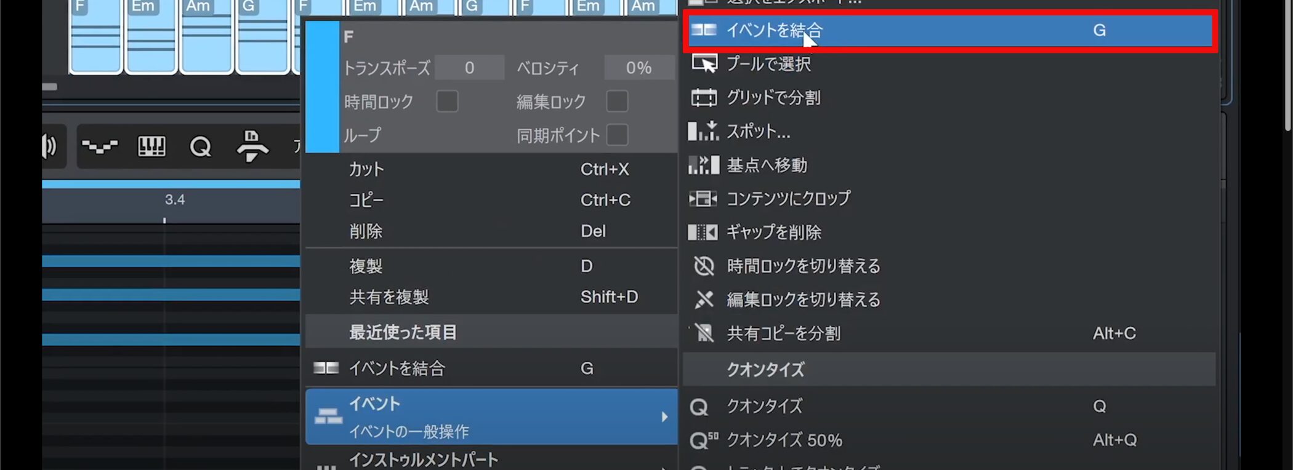
Task: Click the piano keyboard icon in the editor toolbar
Action: pos(151,146)
